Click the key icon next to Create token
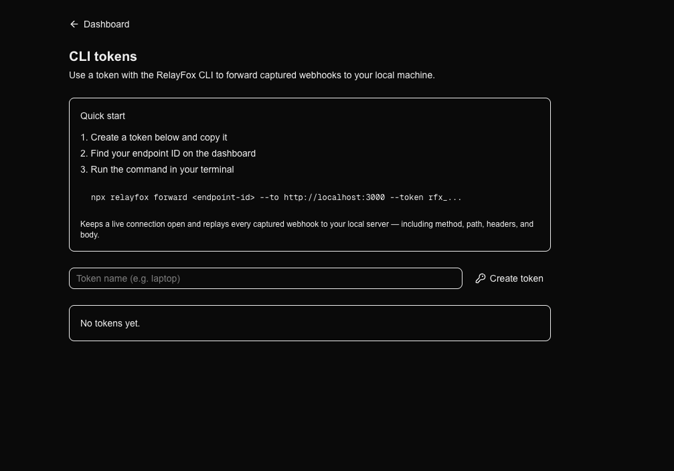 pos(481,278)
